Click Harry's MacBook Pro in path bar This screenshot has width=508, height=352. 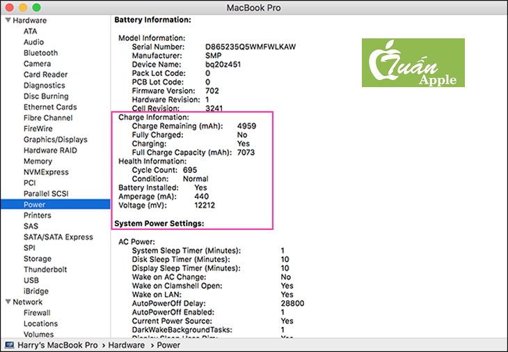point(58,345)
